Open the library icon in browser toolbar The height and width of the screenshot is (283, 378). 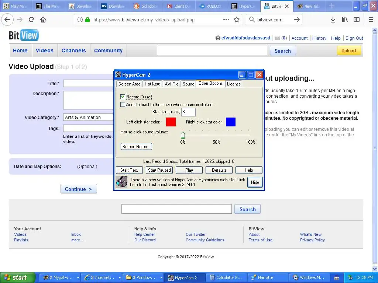pyautogui.click(x=345, y=20)
